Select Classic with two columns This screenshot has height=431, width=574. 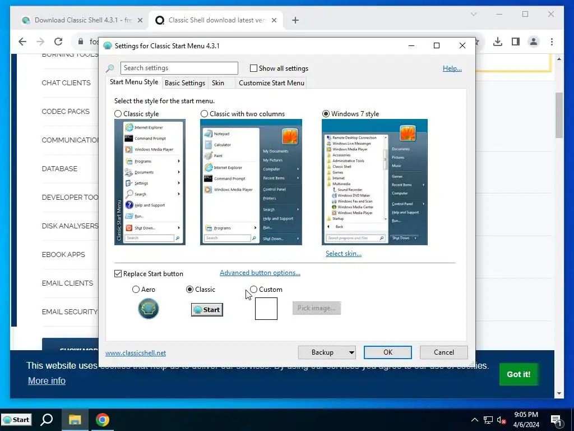coord(204,113)
